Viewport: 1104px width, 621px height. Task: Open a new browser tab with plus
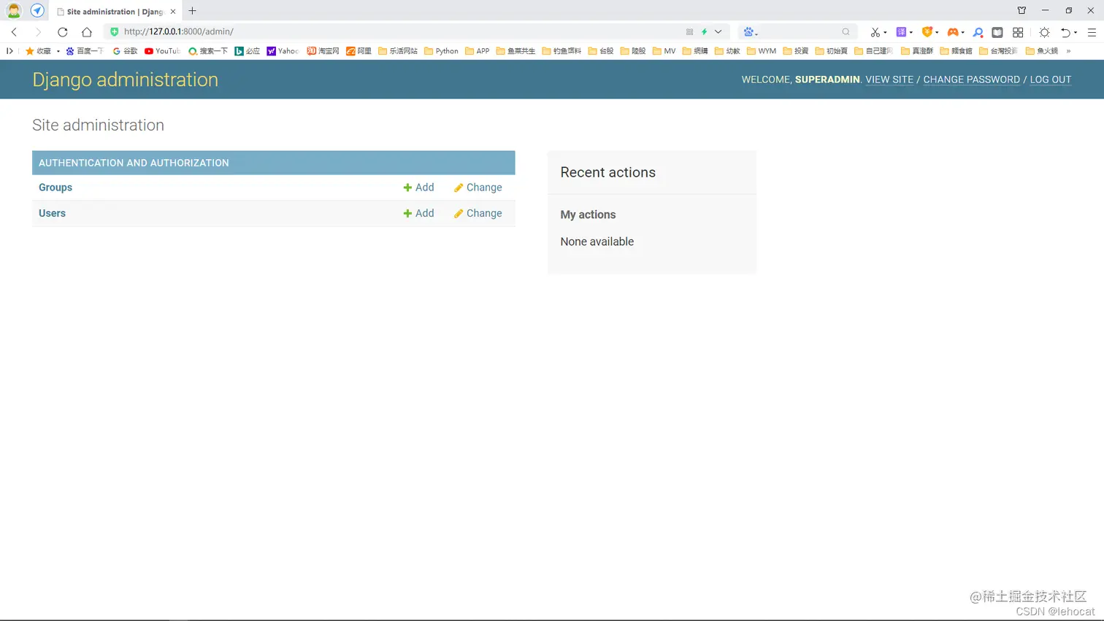pyautogui.click(x=193, y=11)
